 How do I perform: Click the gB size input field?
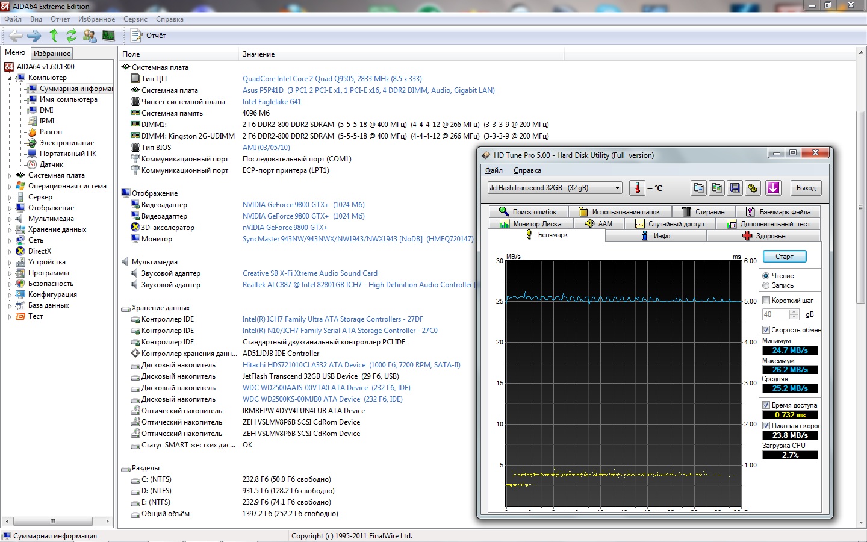coord(775,314)
